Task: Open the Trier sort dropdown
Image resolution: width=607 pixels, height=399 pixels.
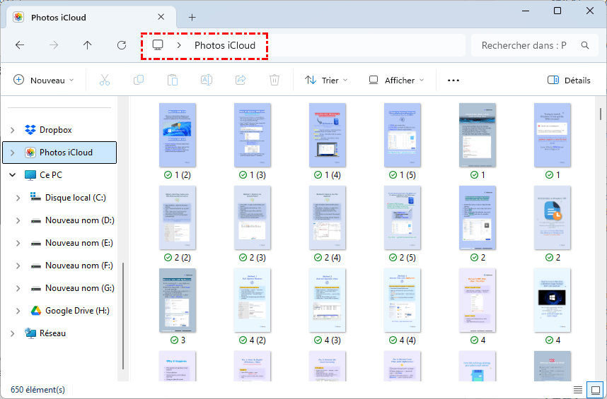Action: (326, 80)
